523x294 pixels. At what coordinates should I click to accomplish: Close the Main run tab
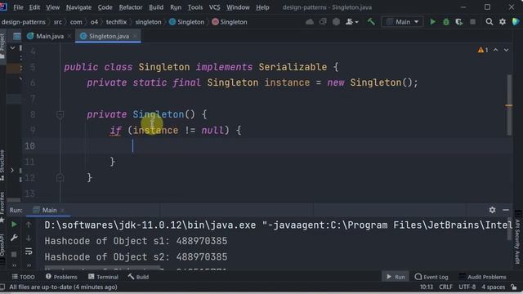click(x=62, y=211)
